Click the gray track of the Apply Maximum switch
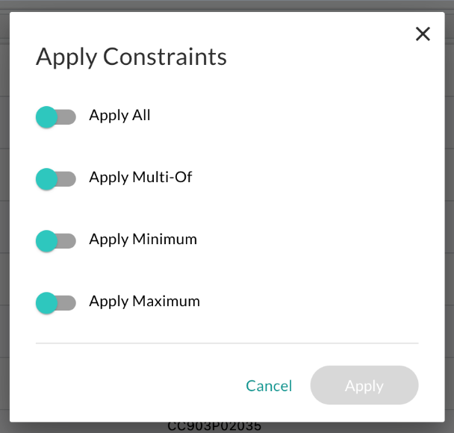This screenshot has height=433, width=454. tap(68, 302)
